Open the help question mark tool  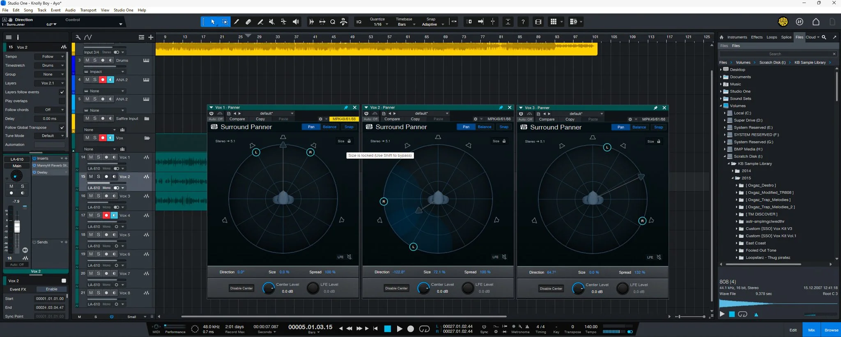(523, 22)
